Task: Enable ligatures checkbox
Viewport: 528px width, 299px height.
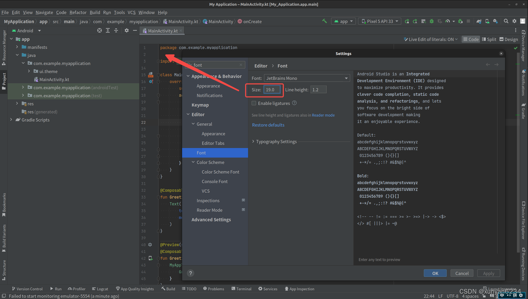Action: pyautogui.click(x=254, y=103)
